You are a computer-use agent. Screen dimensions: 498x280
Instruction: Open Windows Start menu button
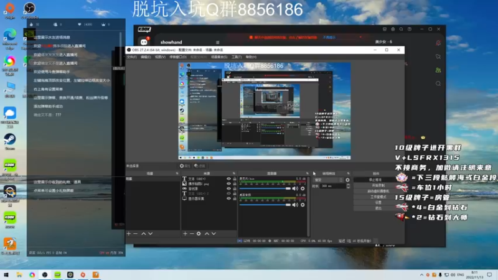(x=6, y=275)
